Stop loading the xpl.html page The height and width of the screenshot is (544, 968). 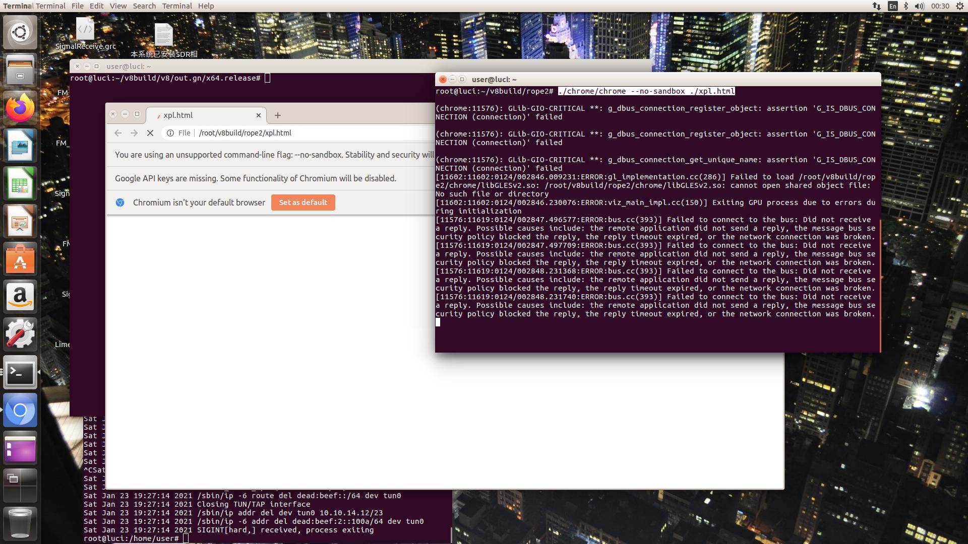(150, 133)
